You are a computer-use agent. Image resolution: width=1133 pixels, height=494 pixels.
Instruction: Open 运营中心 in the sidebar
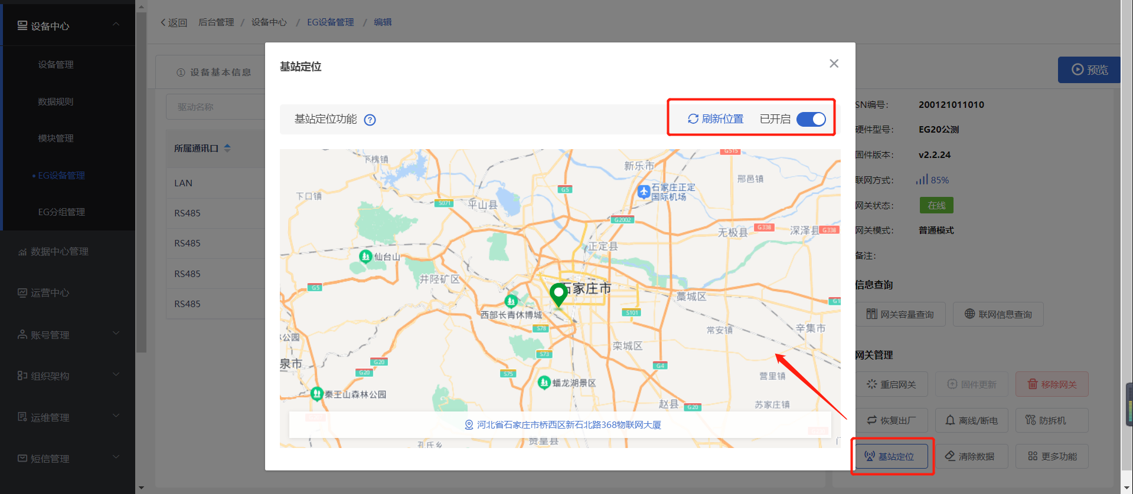coord(50,293)
